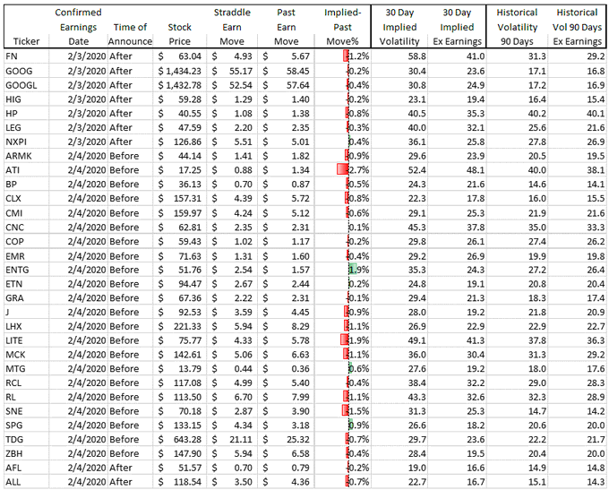Screen dimensions: 609x490
Task: Click LHX stock price 221.33
Action: tap(180, 326)
